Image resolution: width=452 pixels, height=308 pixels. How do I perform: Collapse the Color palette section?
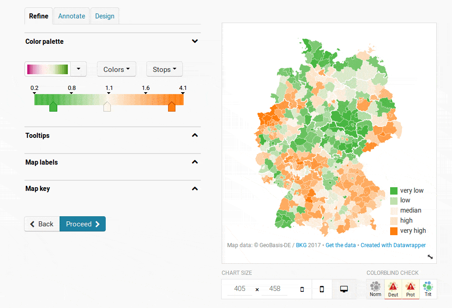point(195,41)
